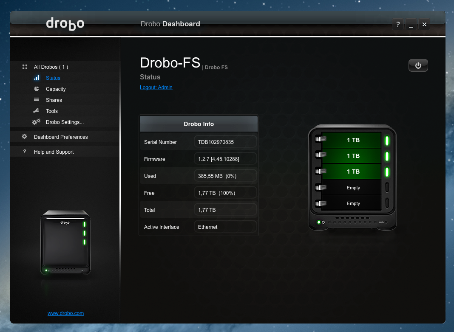Click green status light of third drive bay
This screenshot has height=332, width=454.
pyautogui.click(x=387, y=172)
